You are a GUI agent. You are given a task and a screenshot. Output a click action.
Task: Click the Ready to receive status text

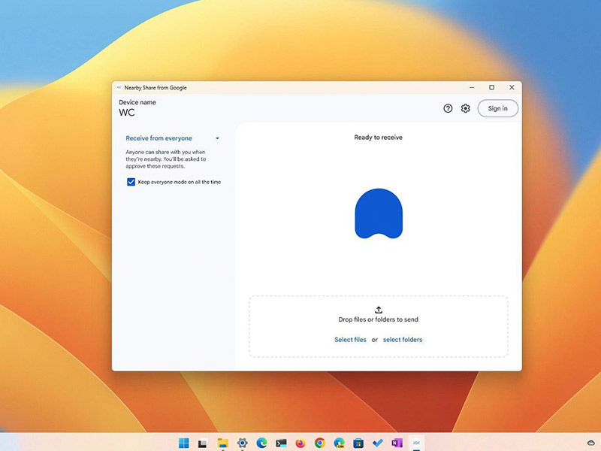(379, 138)
